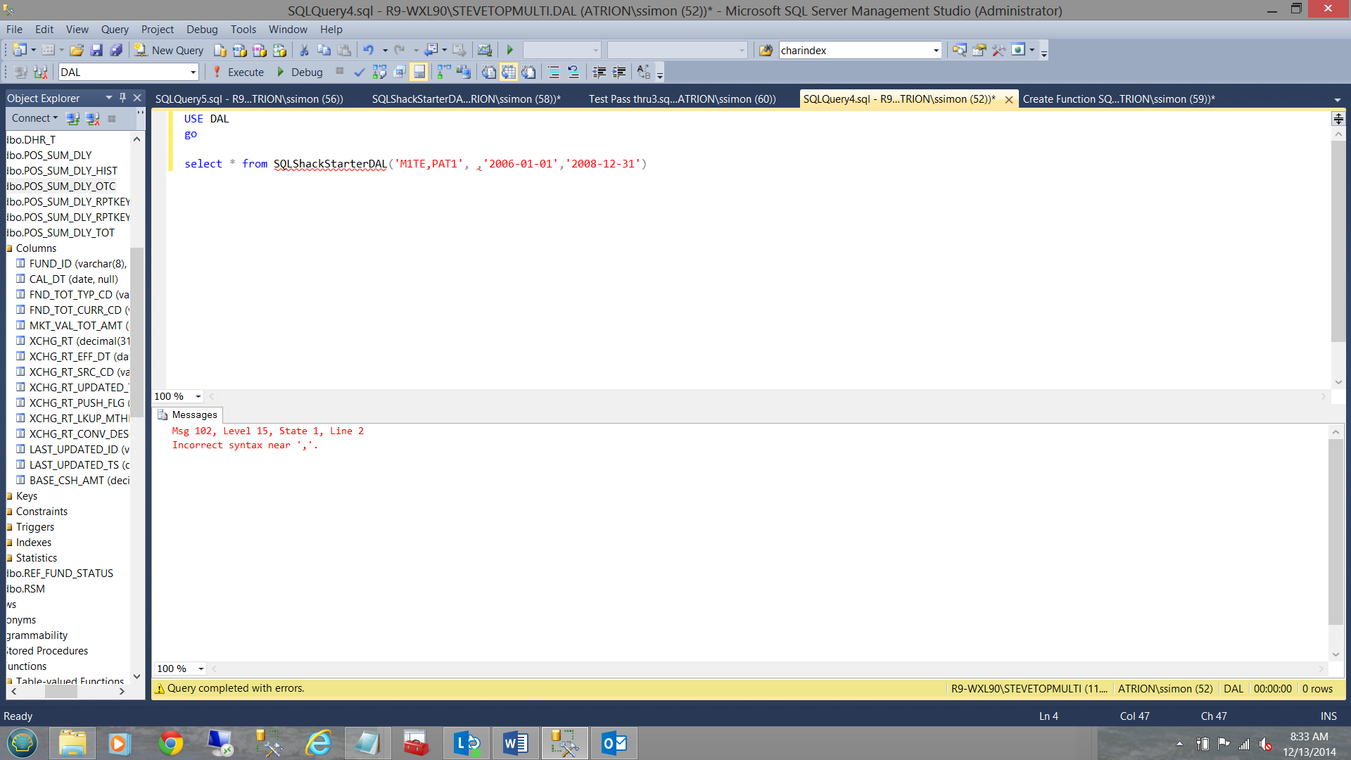Click the Increase Indent icon
This screenshot has height=760, width=1351.
[x=619, y=72]
